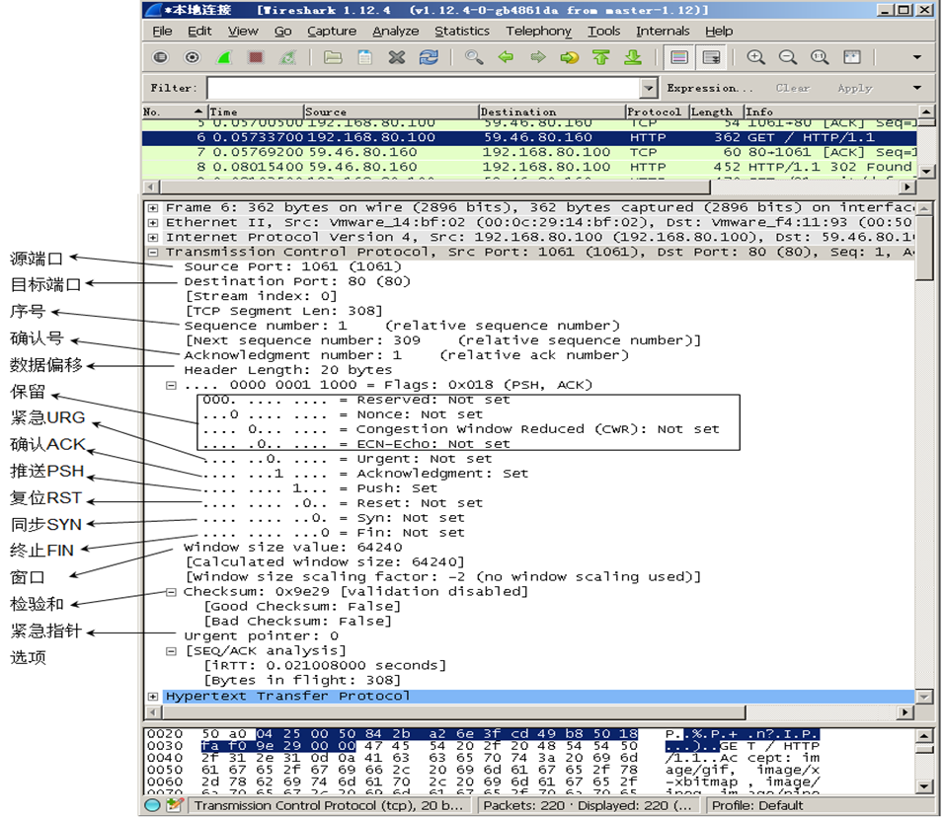Collapse the Flags: 0x018 subtree
This screenshot has width=944, height=819.
[172, 385]
